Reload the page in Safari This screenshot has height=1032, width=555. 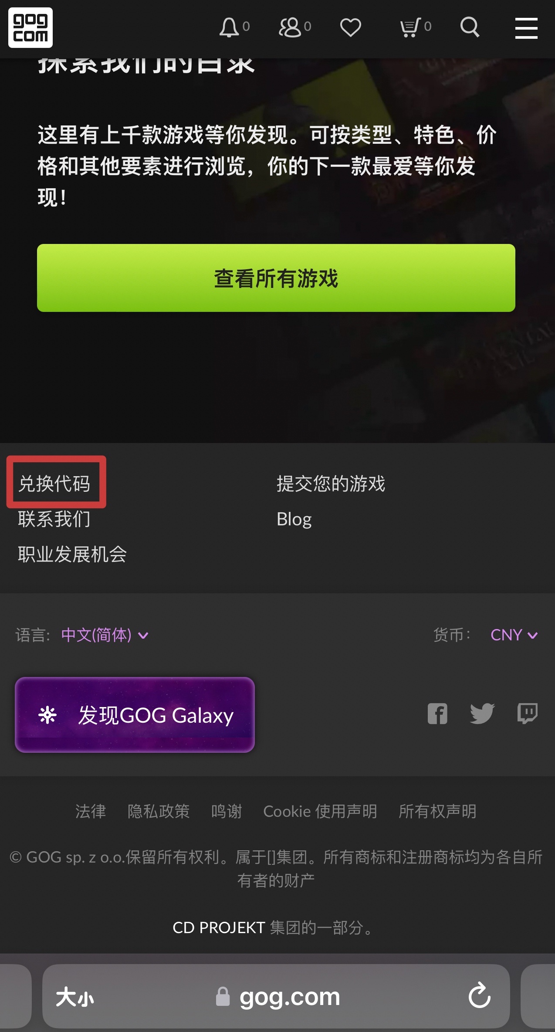[480, 996]
